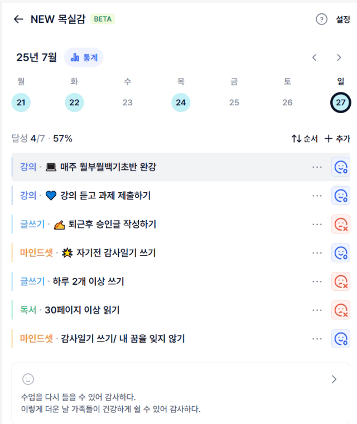Click the smiley icon in the note card
Image resolution: width=357 pixels, height=424 pixels.
(28, 379)
